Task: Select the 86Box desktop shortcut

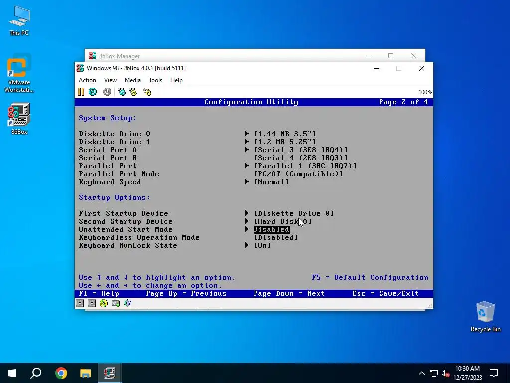Action: tap(19, 119)
